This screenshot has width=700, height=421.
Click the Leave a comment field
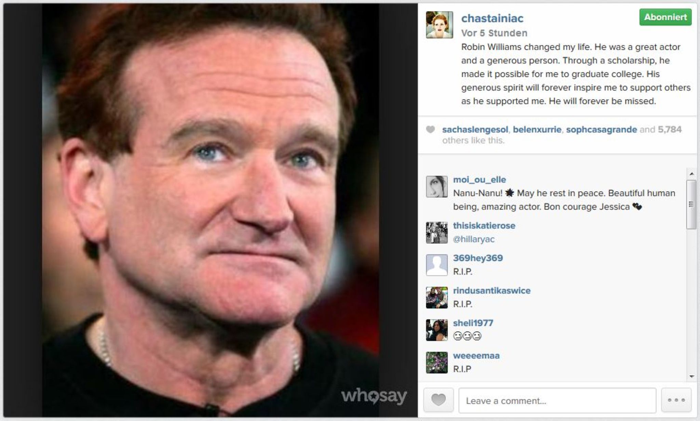[x=557, y=400]
